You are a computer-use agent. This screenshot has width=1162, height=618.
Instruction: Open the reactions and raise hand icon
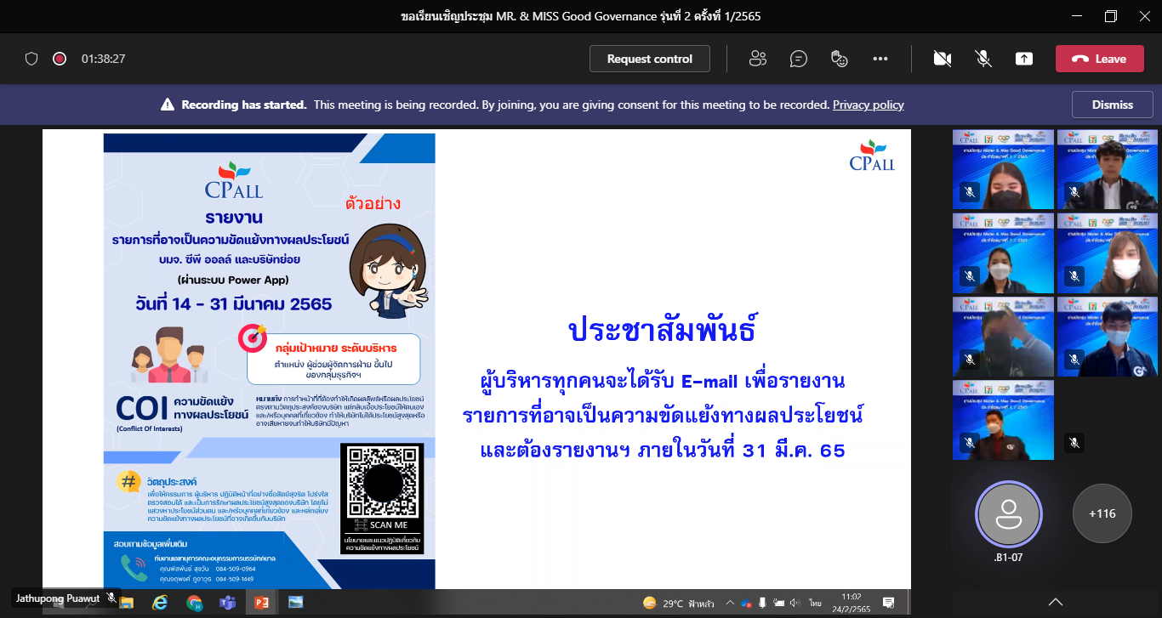click(x=840, y=59)
